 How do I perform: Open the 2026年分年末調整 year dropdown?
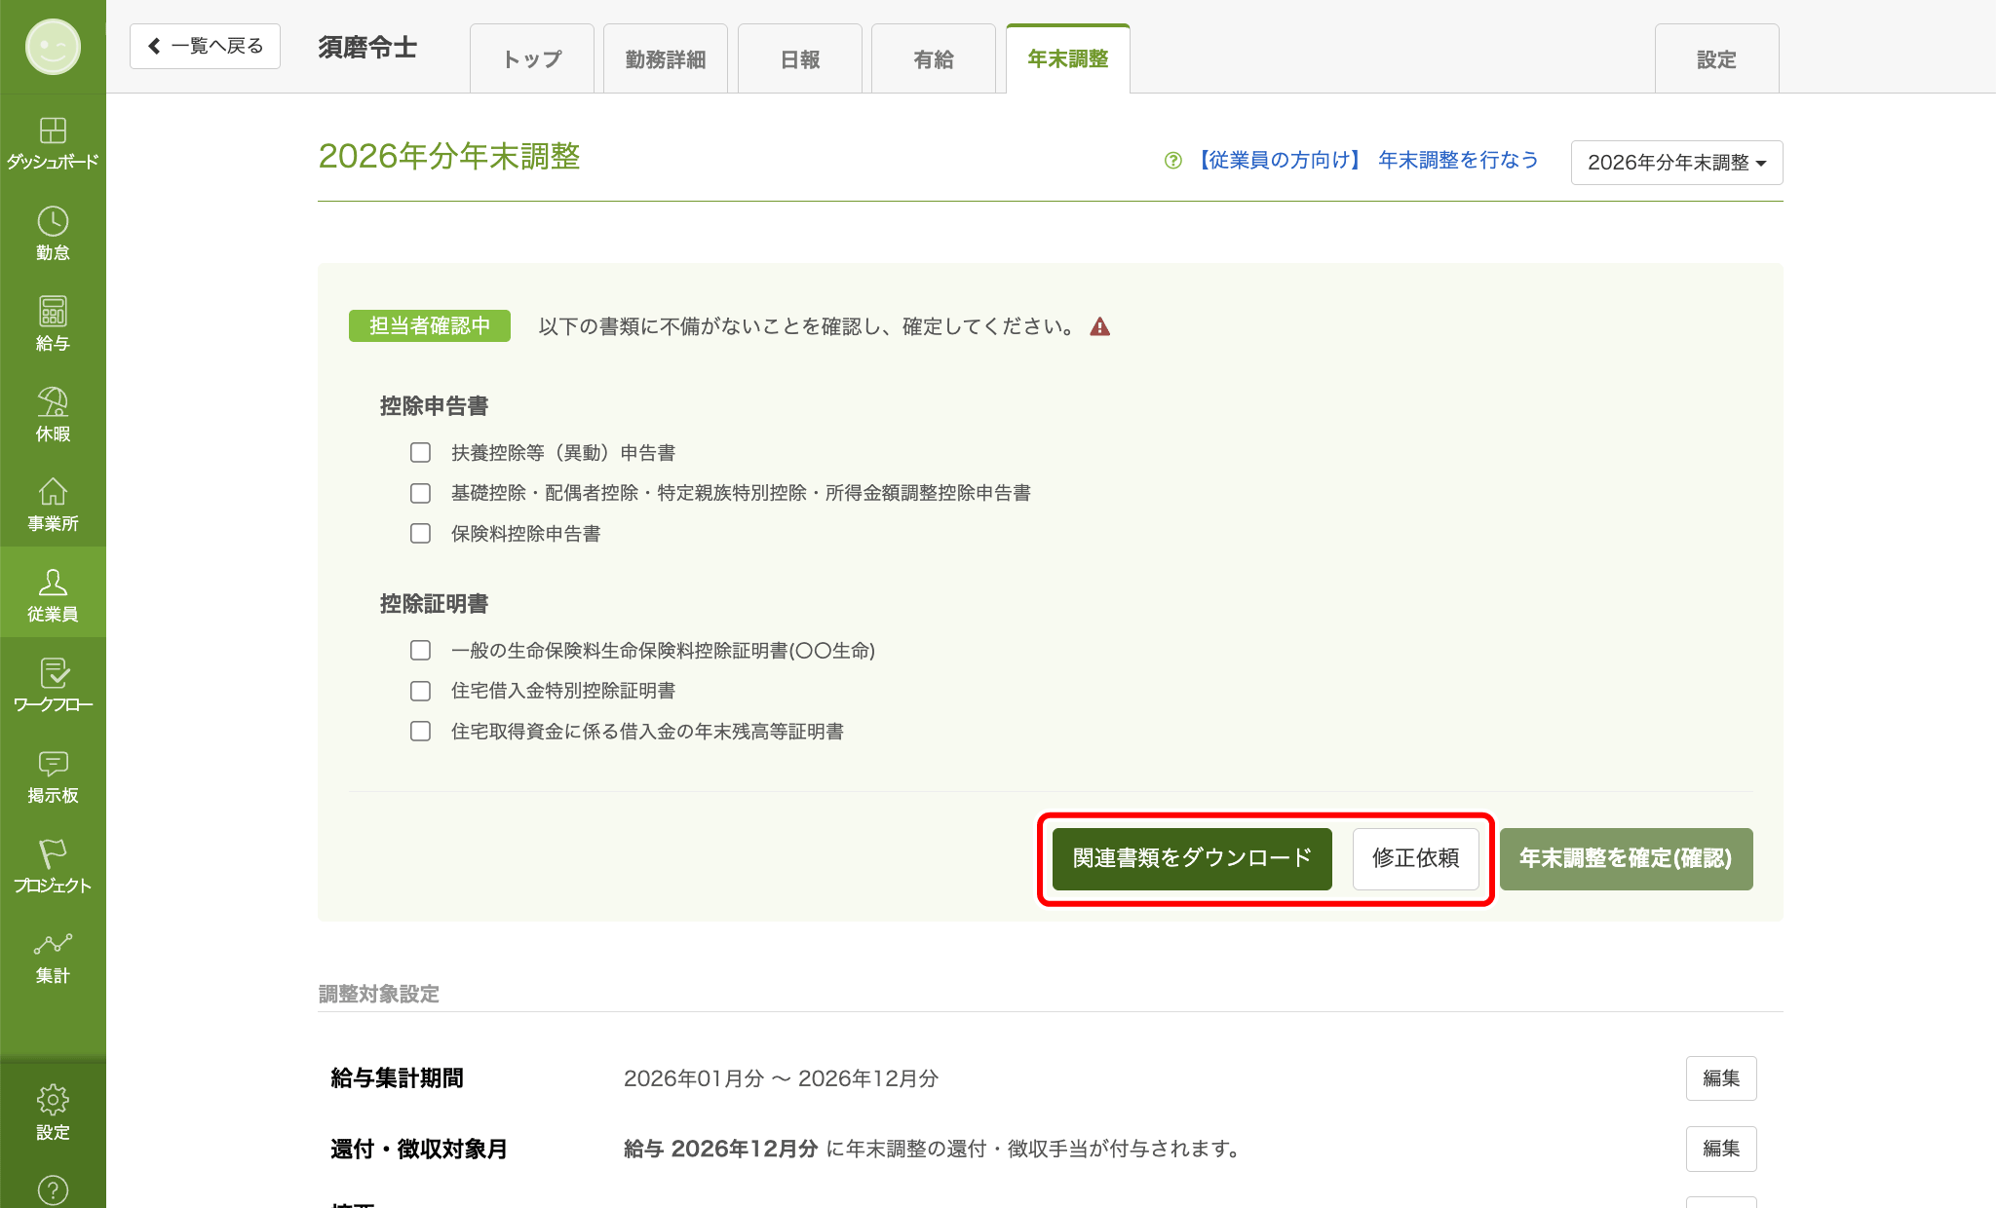(1676, 163)
